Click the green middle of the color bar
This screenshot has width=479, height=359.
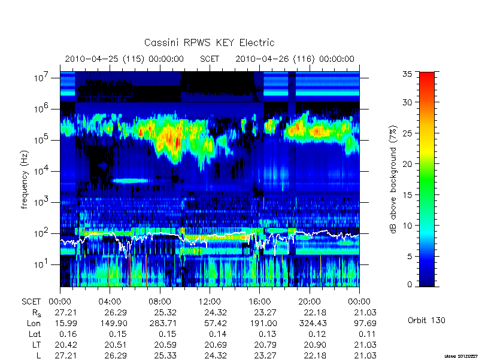427,180
